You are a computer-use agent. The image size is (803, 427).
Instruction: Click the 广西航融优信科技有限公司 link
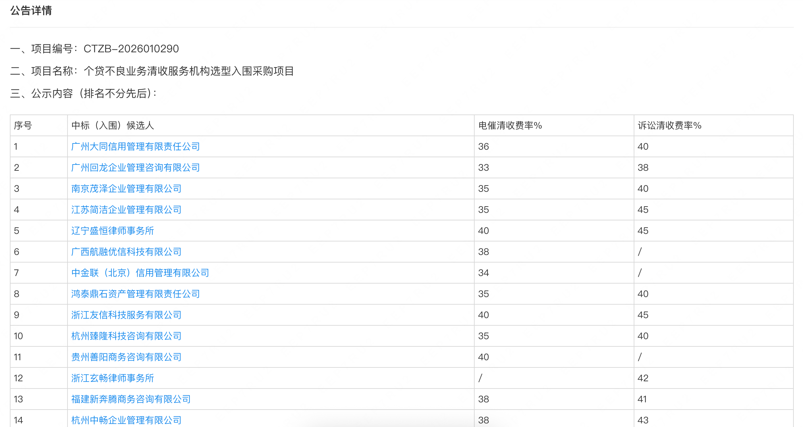(x=126, y=252)
